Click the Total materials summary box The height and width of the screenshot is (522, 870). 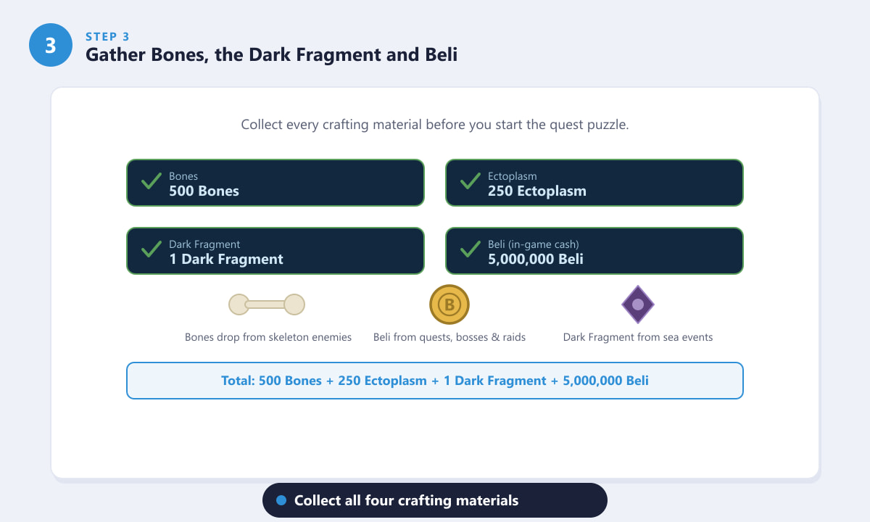point(435,381)
